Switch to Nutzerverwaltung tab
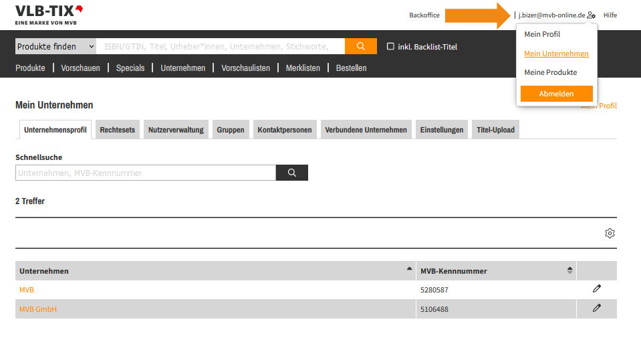 pos(176,130)
